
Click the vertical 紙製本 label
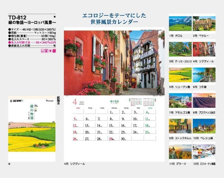pos(58,101)
